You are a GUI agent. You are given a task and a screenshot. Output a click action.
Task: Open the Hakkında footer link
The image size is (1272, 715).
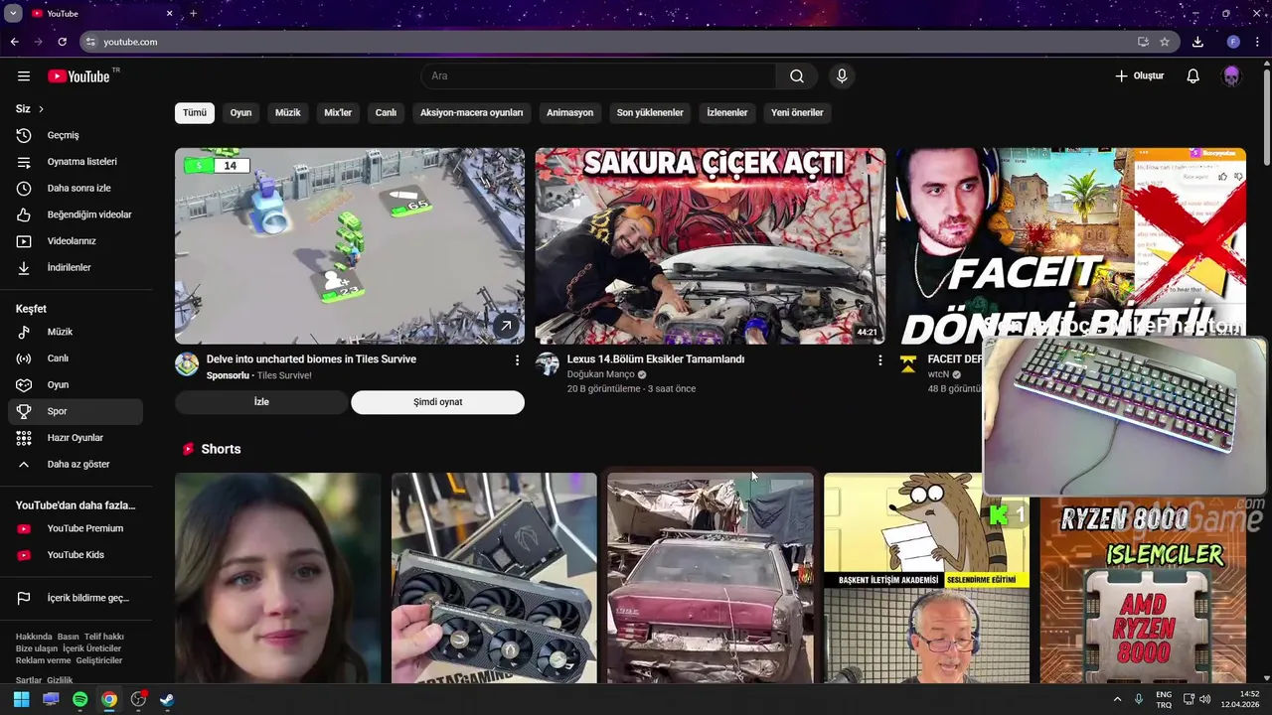[34, 637]
